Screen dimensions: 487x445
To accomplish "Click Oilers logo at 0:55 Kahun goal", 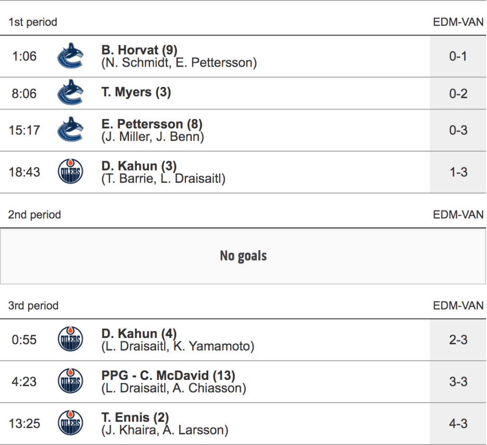I will [x=70, y=339].
